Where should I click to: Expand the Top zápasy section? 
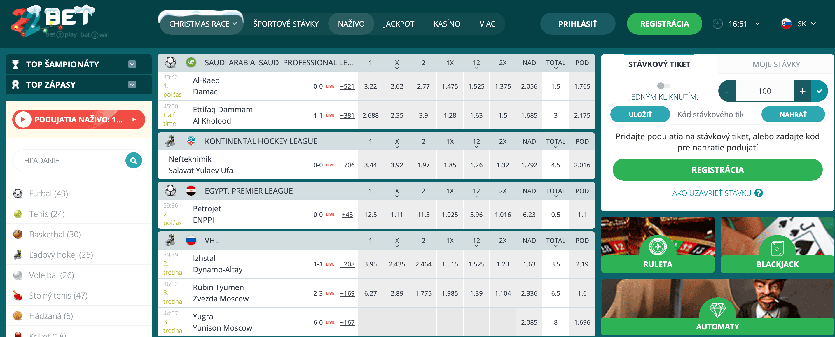(132, 85)
